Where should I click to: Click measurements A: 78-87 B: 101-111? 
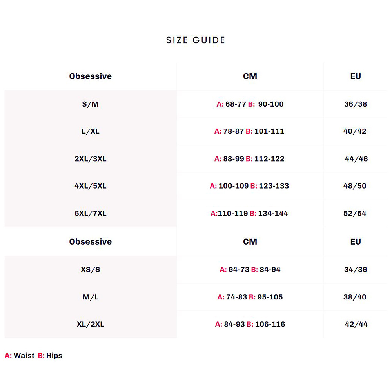pos(249,131)
